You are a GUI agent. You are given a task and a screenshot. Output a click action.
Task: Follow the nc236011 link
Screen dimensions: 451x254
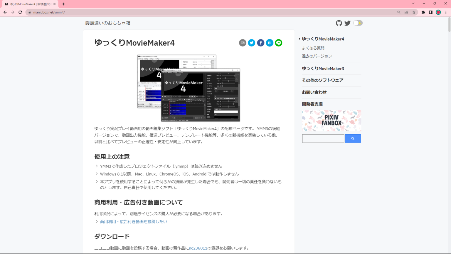(198, 248)
